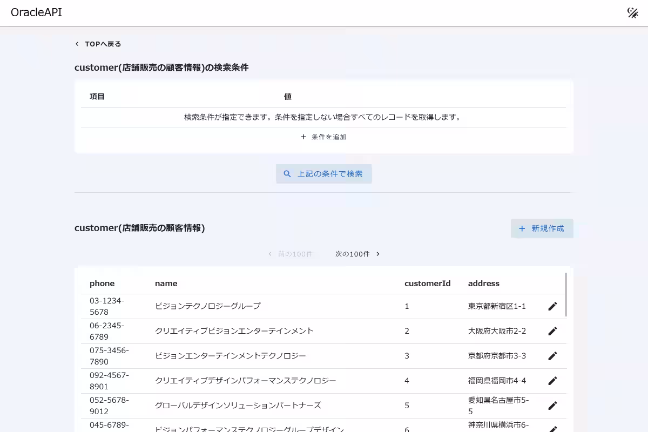The width and height of the screenshot is (648, 432).
Task: Click the edit pencil for 京都府京都市3-3
Action: [x=552, y=356]
